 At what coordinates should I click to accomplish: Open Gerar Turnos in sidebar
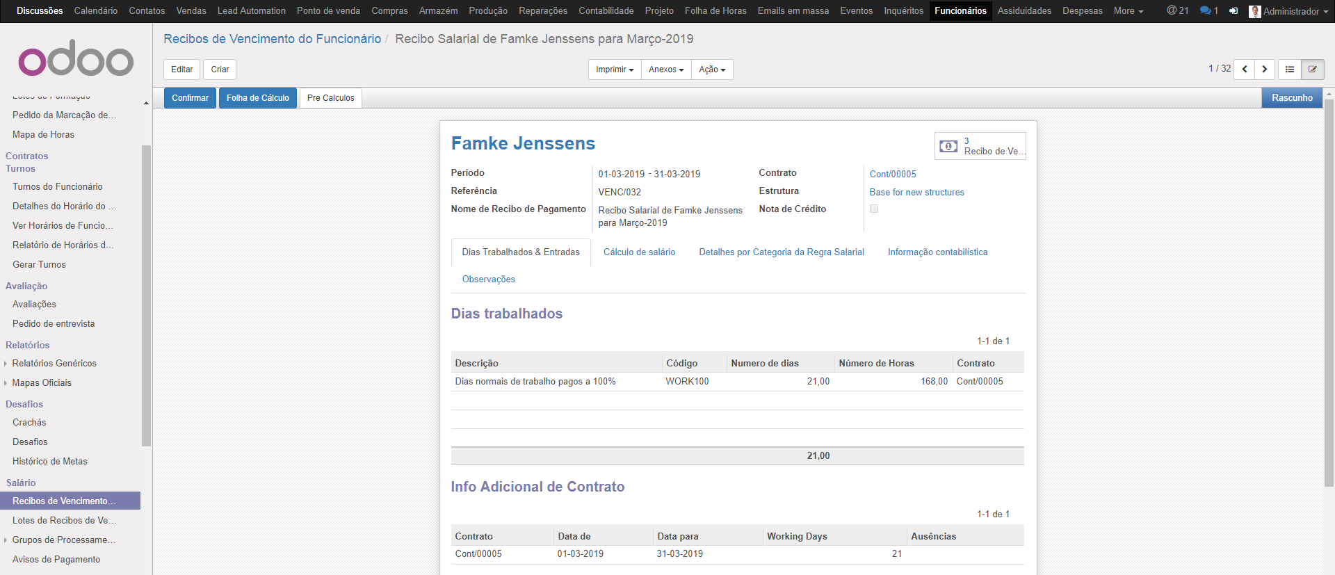(39, 265)
